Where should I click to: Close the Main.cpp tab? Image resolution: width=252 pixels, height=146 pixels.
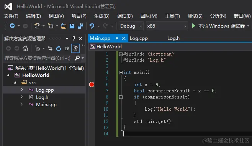point(124,38)
